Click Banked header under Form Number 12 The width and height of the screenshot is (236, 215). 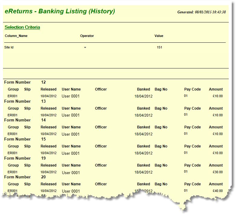(143, 89)
